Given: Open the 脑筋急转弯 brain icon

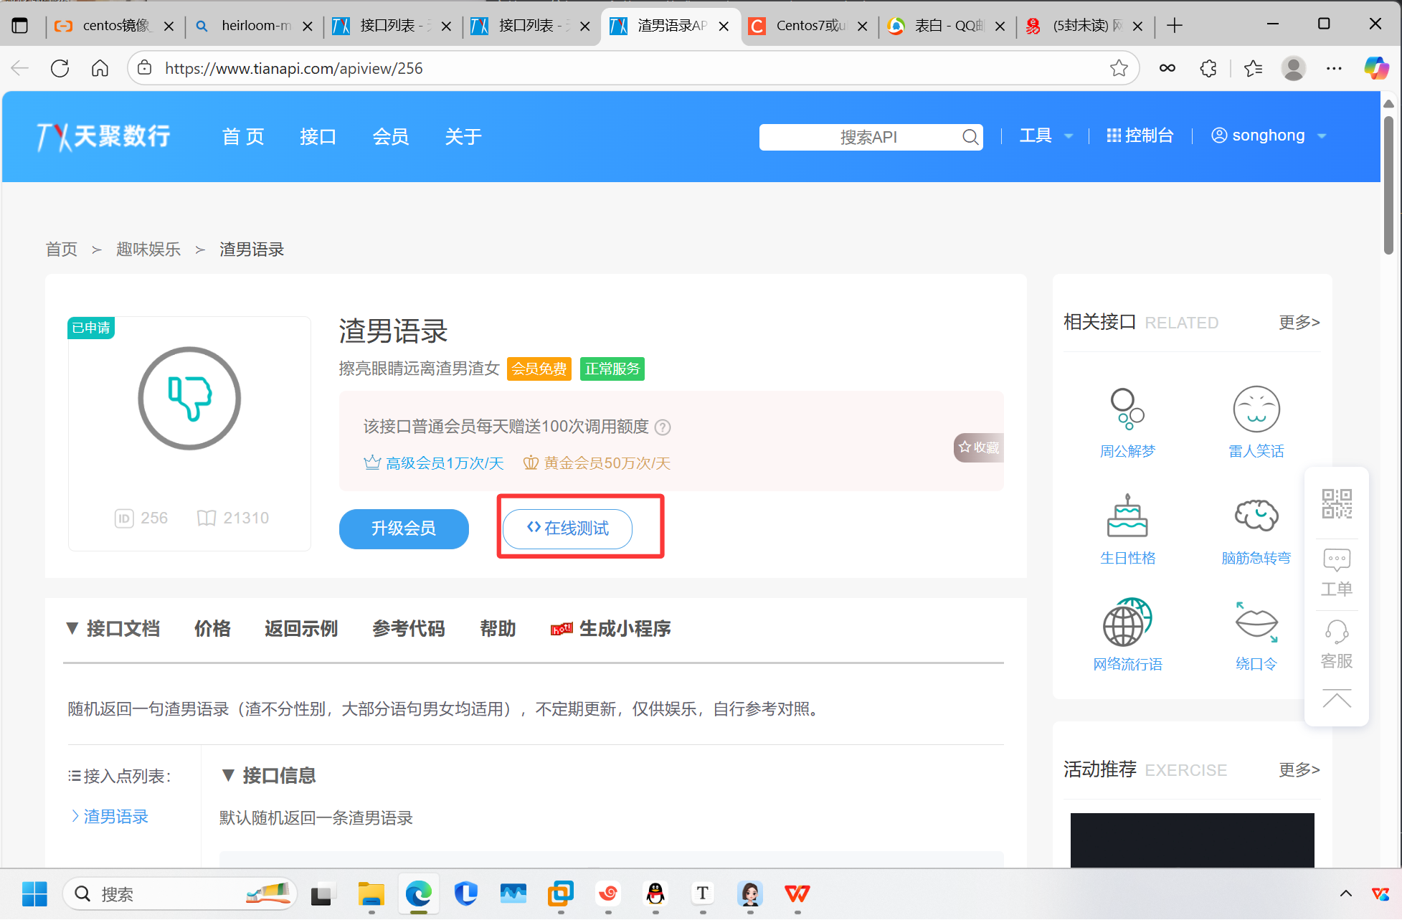Looking at the screenshot, I should point(1256,516).
